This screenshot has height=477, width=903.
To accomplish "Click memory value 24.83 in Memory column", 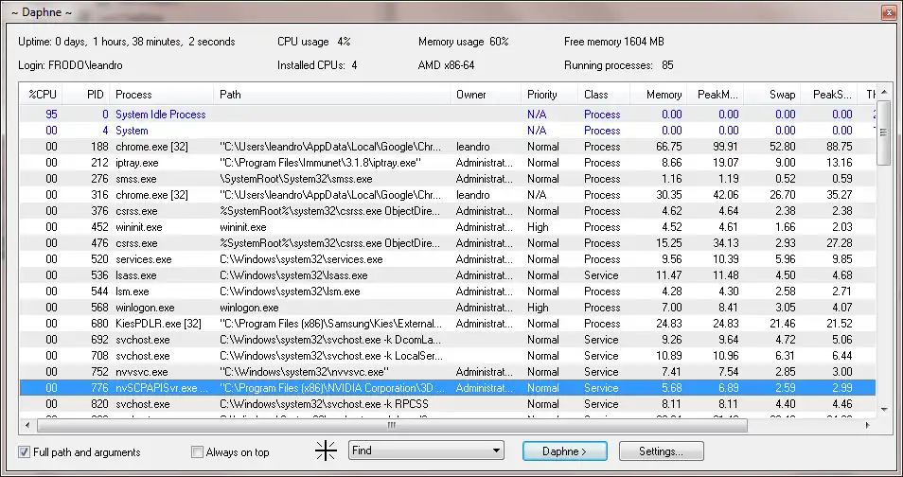I will click(x=668, y=324).
